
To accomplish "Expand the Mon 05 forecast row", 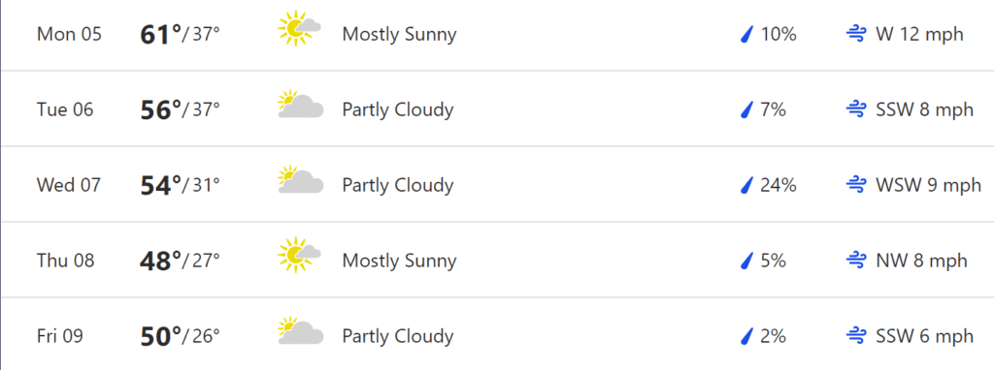I will 498,35.
